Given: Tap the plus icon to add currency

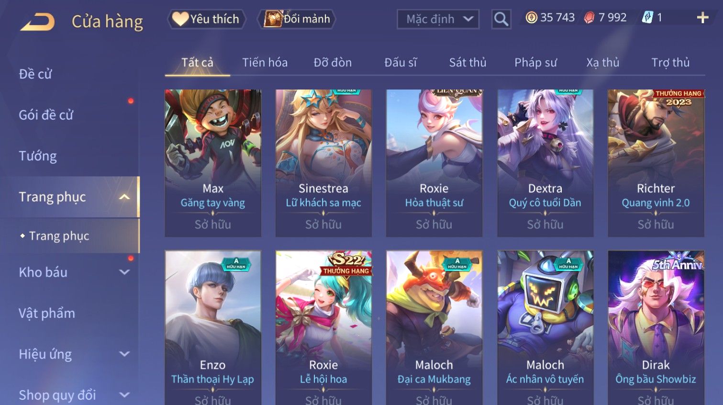Looking at the screenshot, I should click(702, 18).
